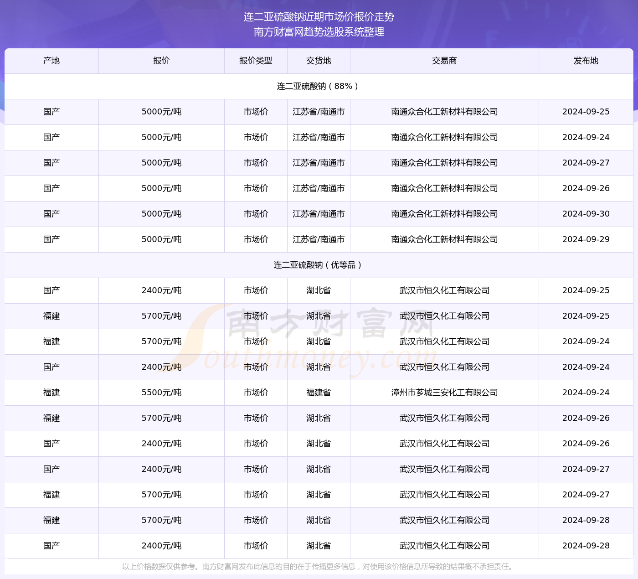Select 南通众合化工新材料有限公司 in the 2024-09-29 row
Screen dimensions: 638x579
click(x=444, y=239)
